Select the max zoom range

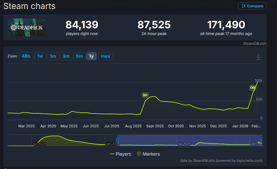[x=106, y=56]
